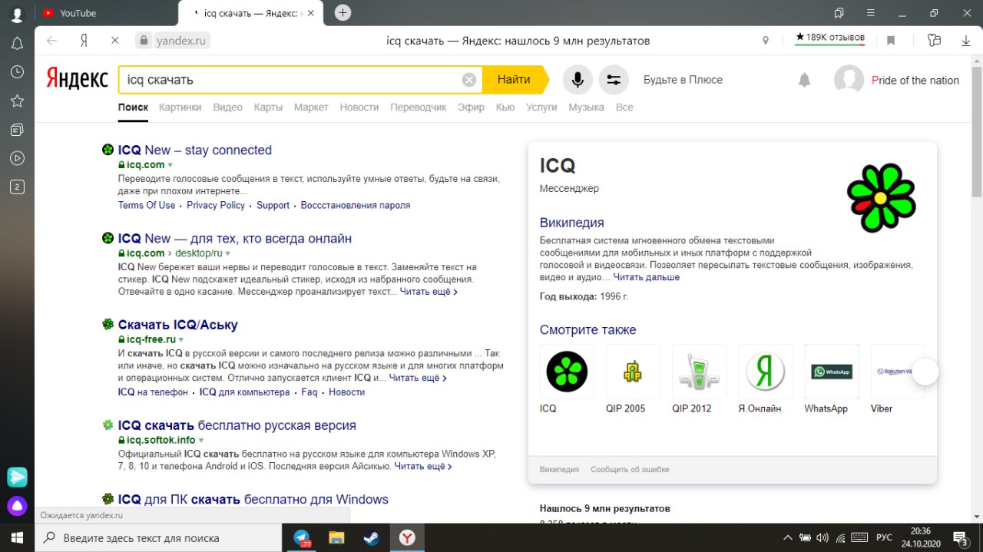Click the location pin icon in the address bar
Image resolution: width=983 pixels, height=552 pixels.
coord(766,41)
